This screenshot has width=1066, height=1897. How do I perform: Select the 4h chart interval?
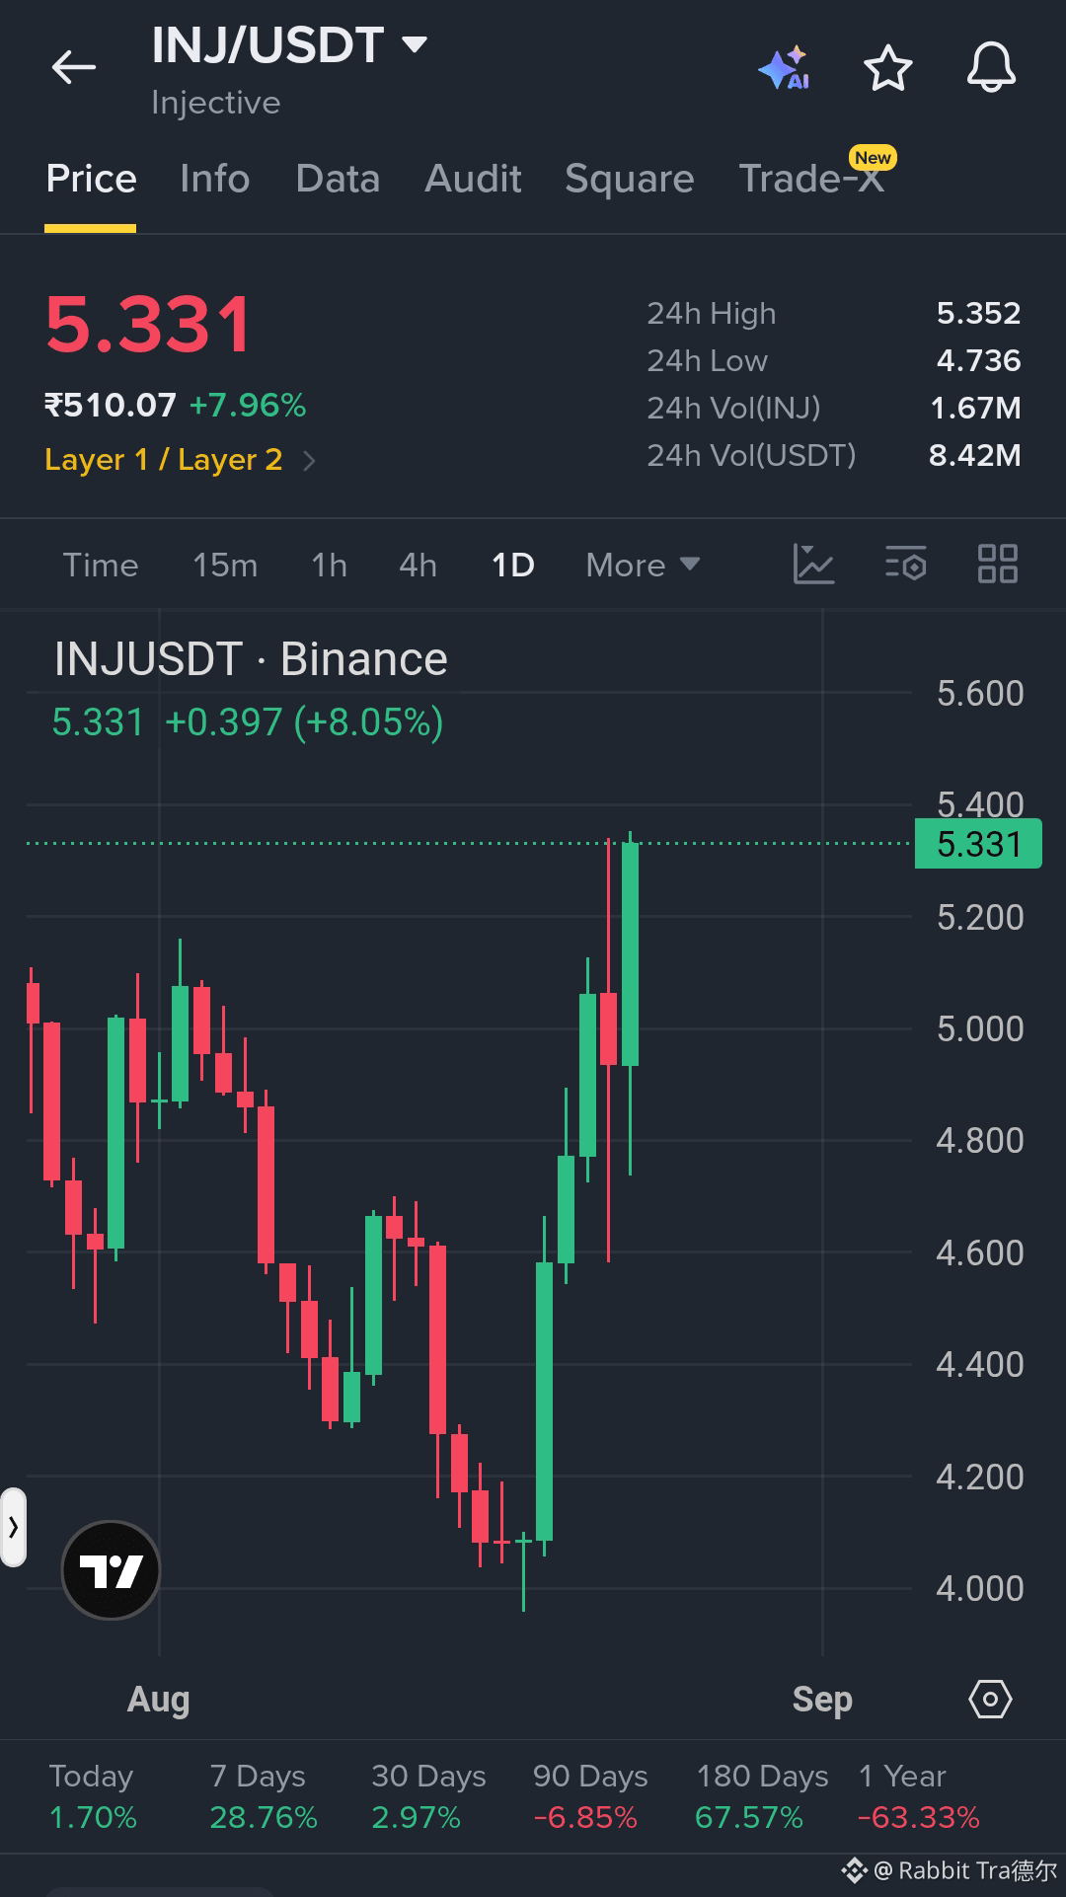pos(418,566)
